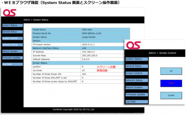The width and height of the screenshot is (187, 116).
Task: Select Reboot System in the left window sidebar
Action: click(12, 51)
